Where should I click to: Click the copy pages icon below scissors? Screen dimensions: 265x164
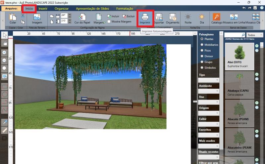23,22
